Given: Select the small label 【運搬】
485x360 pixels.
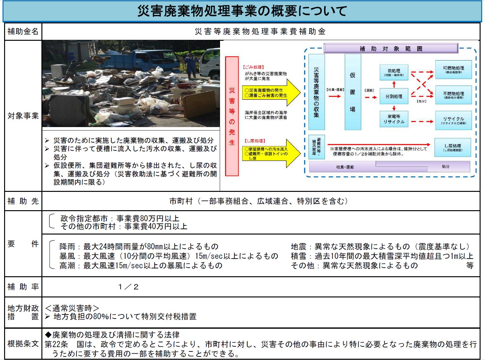Looking at the screenshot, I should point(369,90).
